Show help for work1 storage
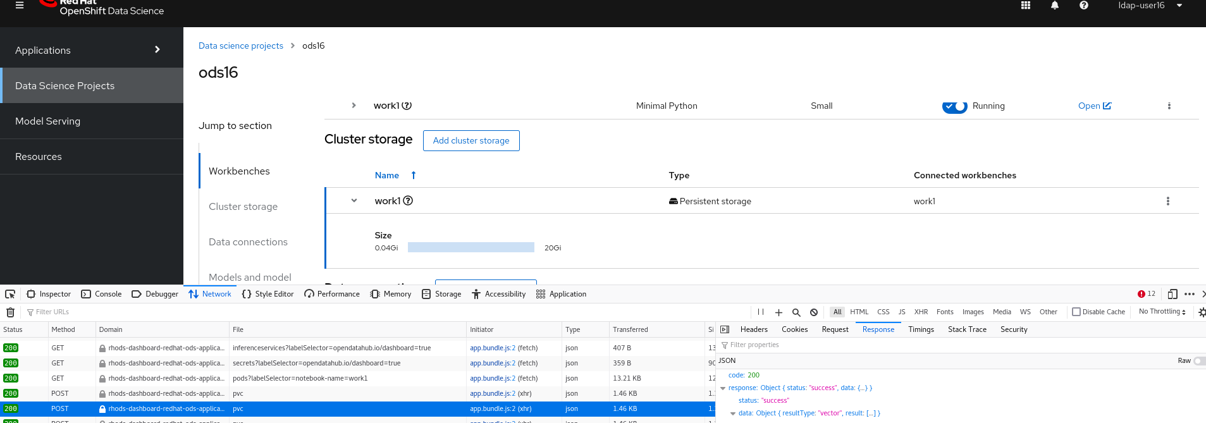 coord(408,200)
